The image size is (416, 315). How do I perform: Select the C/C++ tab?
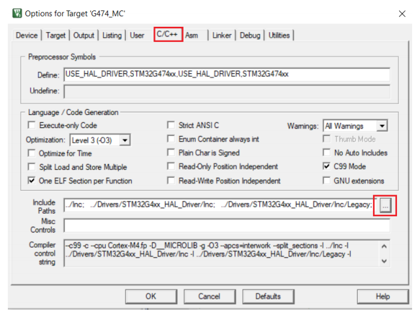pyautogui.click(x=167, y=34)
